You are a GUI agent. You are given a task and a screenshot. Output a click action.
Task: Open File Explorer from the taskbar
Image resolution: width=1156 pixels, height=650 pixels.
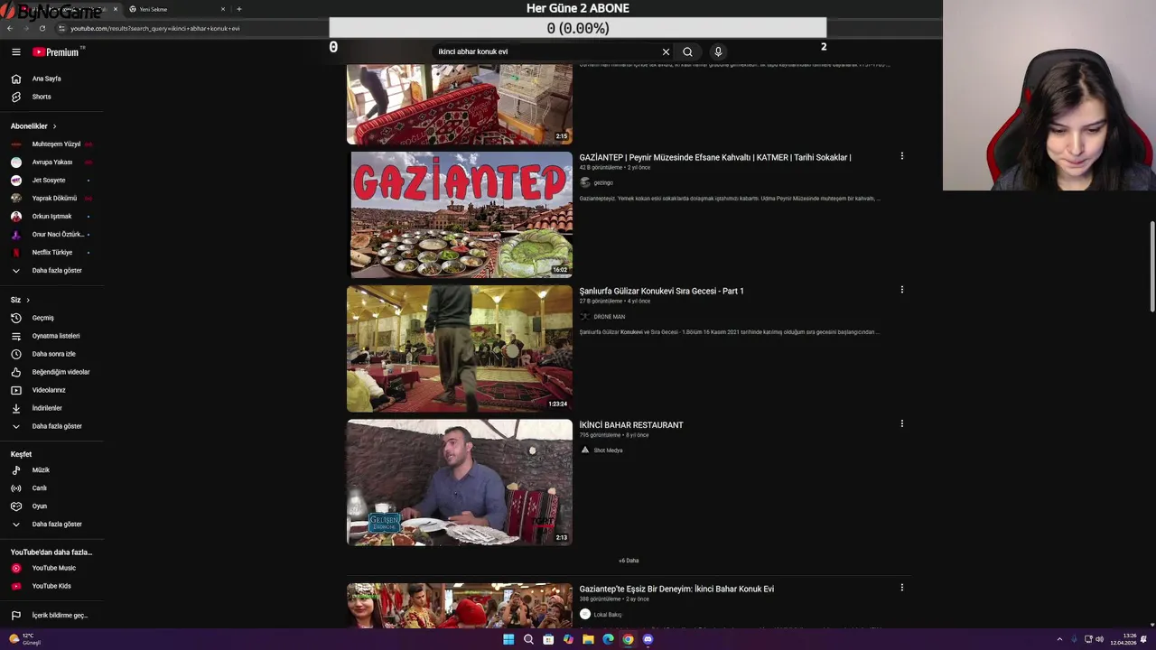click(588, 639)
